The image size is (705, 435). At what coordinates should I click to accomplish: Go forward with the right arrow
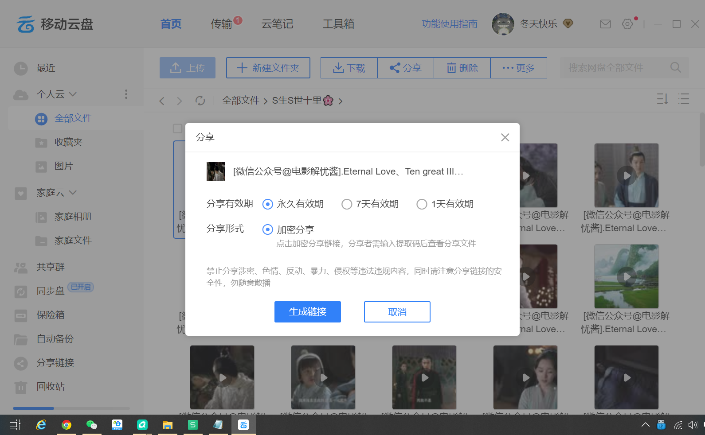coord(180,101)
